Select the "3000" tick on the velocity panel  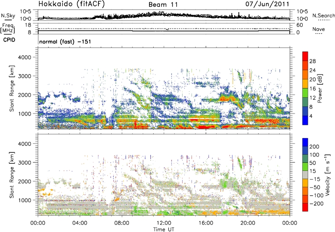coord(24,162)
